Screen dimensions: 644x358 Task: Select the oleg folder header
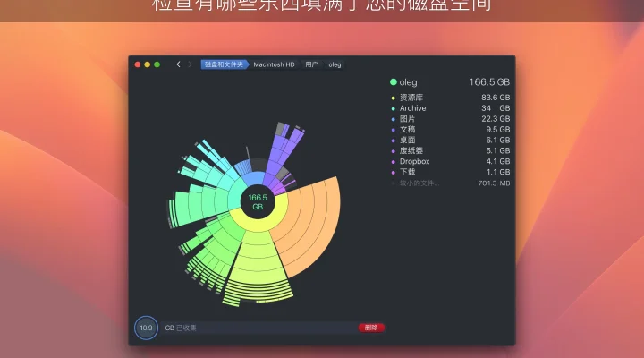coord(450,82)
